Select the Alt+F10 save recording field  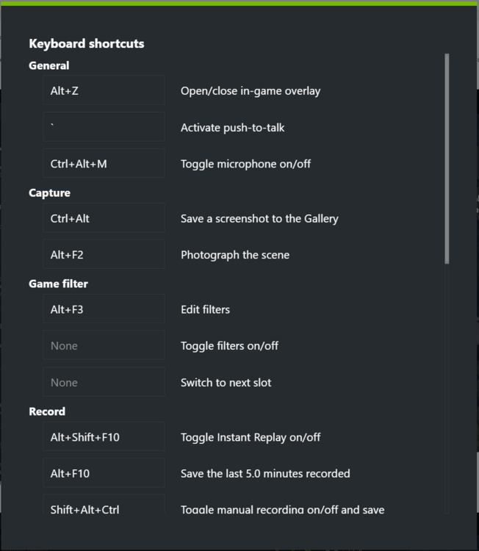click(x=104, y=474)
